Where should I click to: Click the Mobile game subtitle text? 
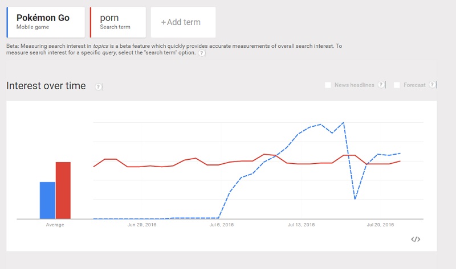pyautogui.click(x=32, y=27)
